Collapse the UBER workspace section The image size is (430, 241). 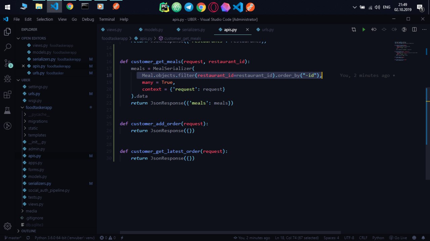pyautogui.click(x=26, y=80)
